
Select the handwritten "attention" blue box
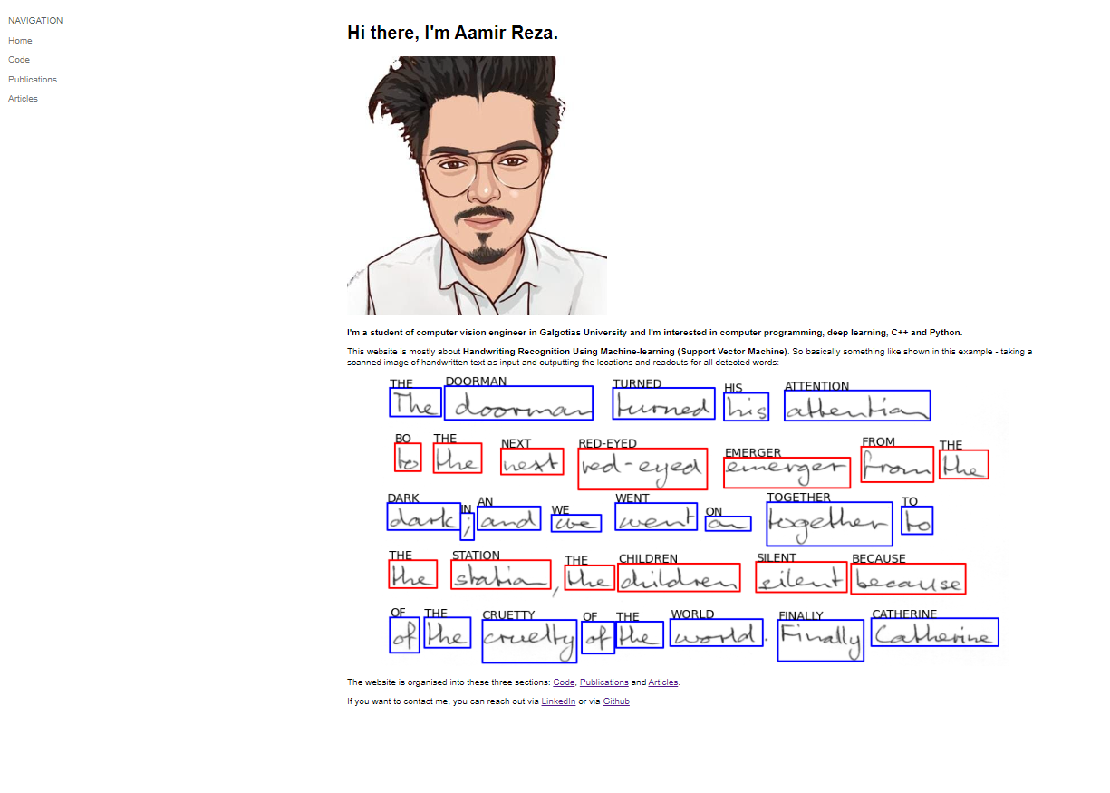857,406
